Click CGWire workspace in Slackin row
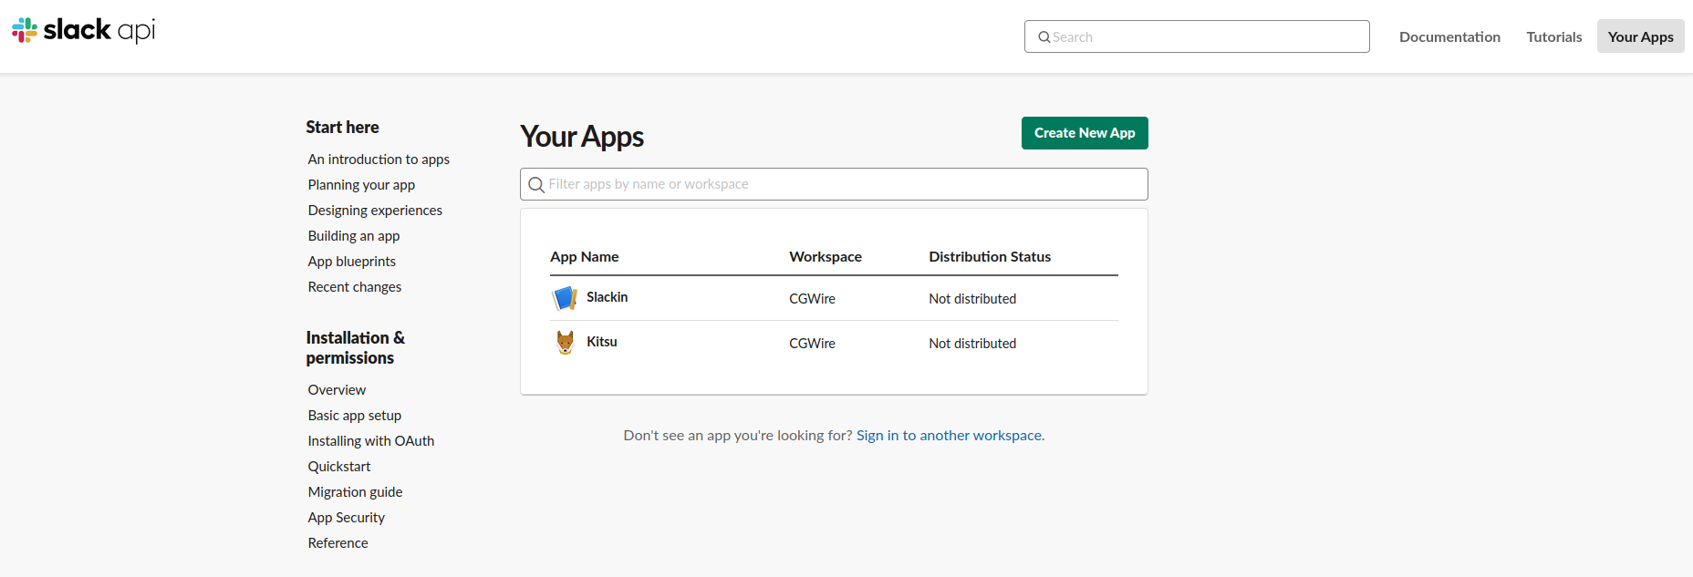This screenshot has height=577, width=1693. point(812,299)
